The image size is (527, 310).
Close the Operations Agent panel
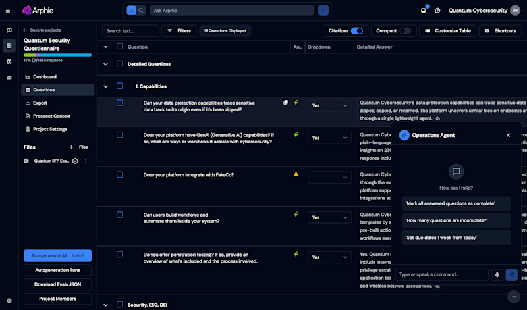pos(508,135)
